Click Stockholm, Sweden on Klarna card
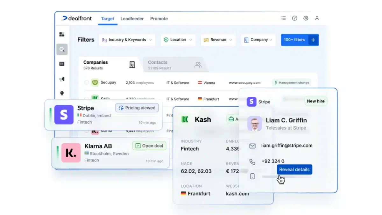Image resolution: width=382 pixels, height=215 pixels. click(x=107, y=154)
